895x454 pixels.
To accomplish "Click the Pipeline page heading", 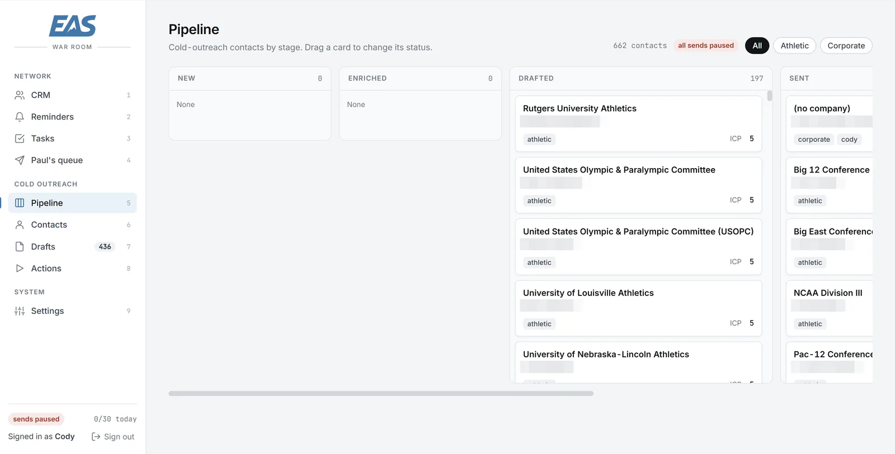I will click(194, 29).
